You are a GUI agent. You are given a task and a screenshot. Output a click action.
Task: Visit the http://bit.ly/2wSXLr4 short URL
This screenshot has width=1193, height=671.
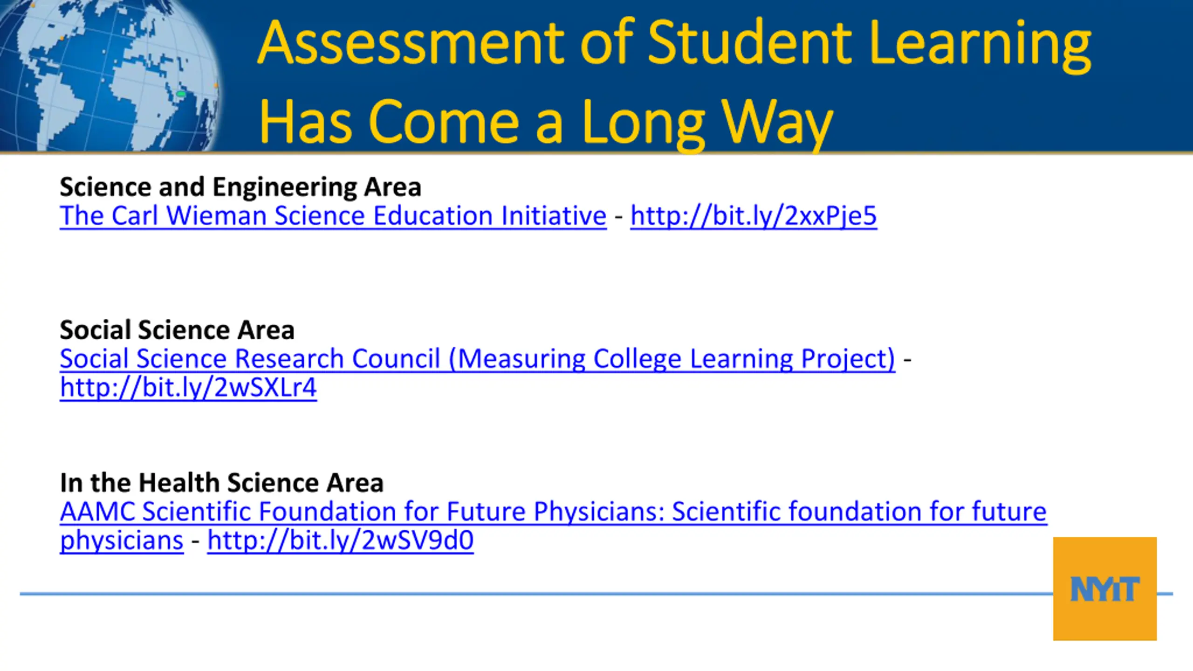click(188, 387)
